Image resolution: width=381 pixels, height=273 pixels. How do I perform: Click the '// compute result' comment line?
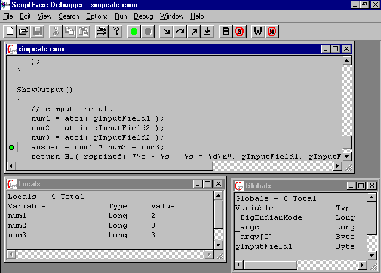pyautogui.click(x=72, y=109)
